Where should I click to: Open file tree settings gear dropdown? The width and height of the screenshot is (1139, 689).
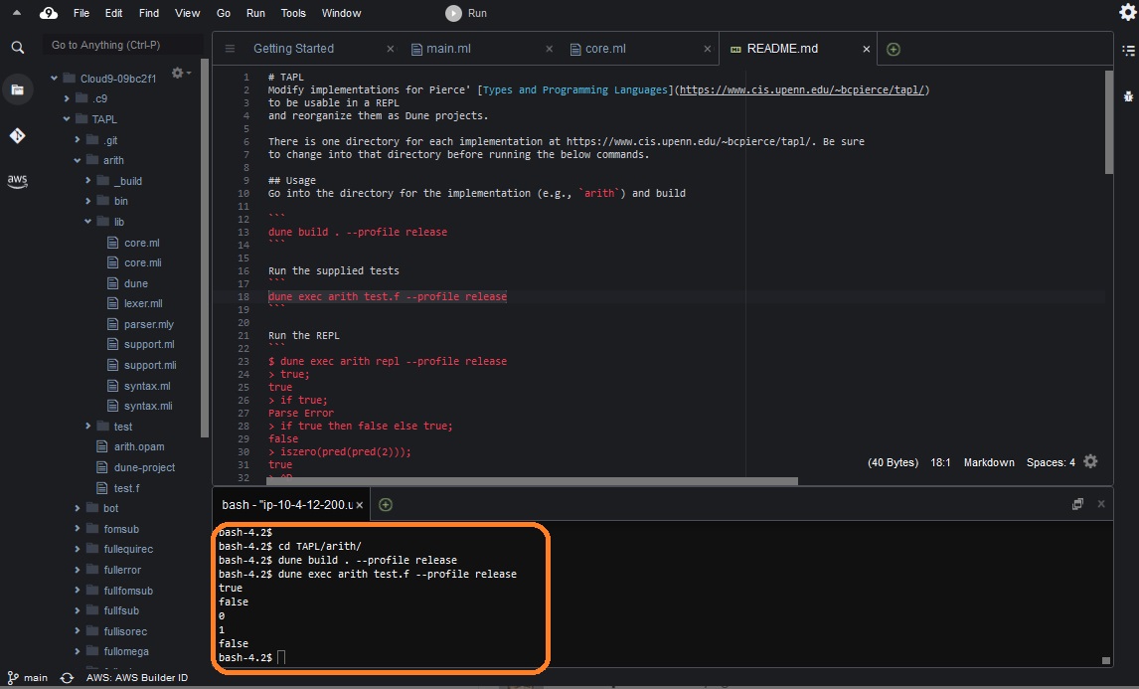[x=181, y=73]
